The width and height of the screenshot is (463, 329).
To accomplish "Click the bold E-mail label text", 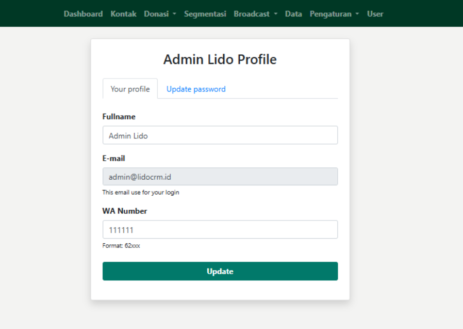I will click(x=114, y=159).
